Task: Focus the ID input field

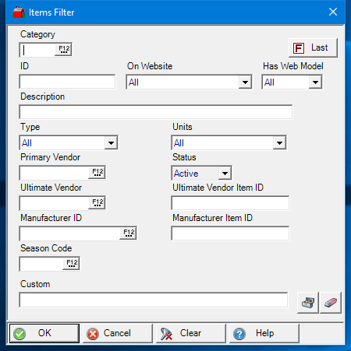Action: pyautogui.click(x=67, y=82)
